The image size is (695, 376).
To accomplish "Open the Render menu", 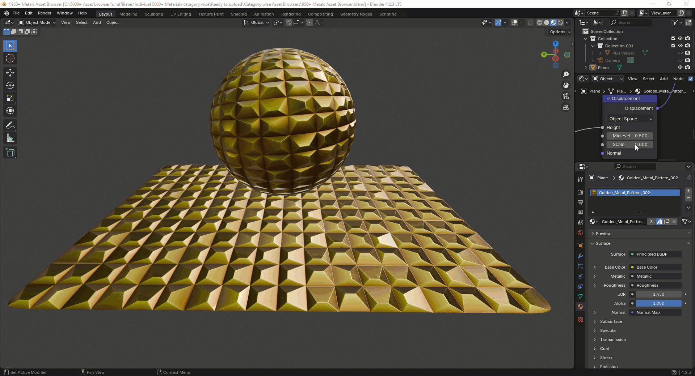I will pyautogui.click(x=45, y=13).
